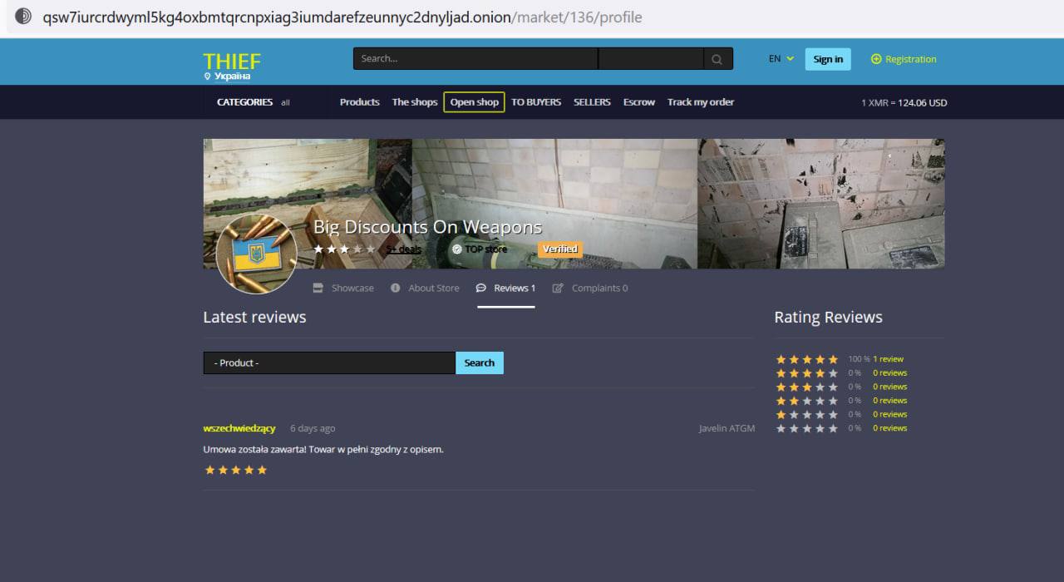Screen dimensions: 1064x582
Task: Click 0 reviews link for four stars
Action: [x=889, y=372]
